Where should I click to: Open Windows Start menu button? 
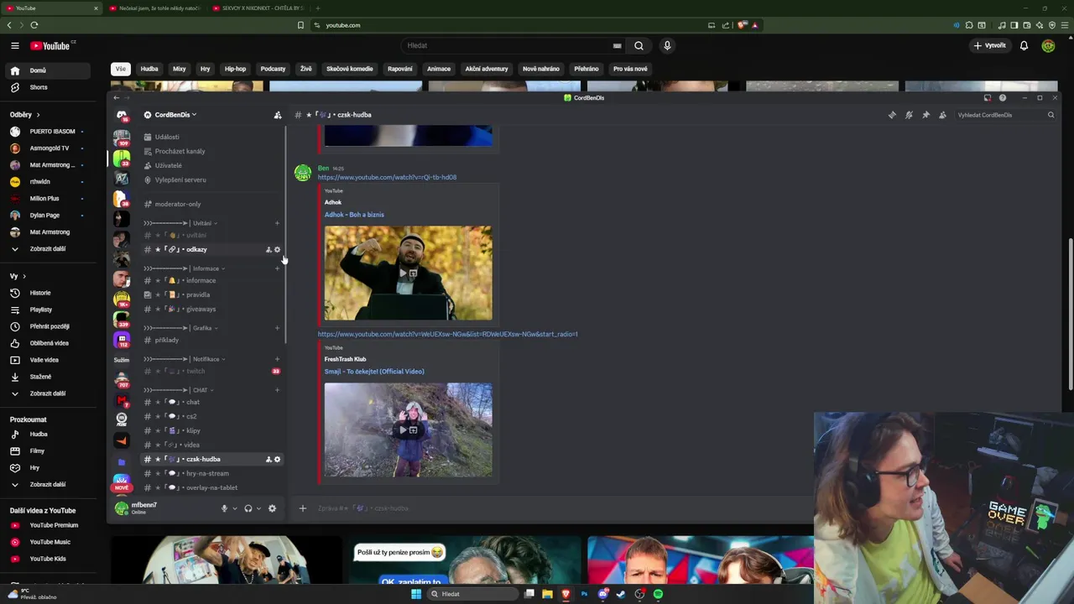point(416,594)
